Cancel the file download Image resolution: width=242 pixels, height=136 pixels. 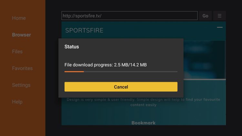tap(121, 87)
